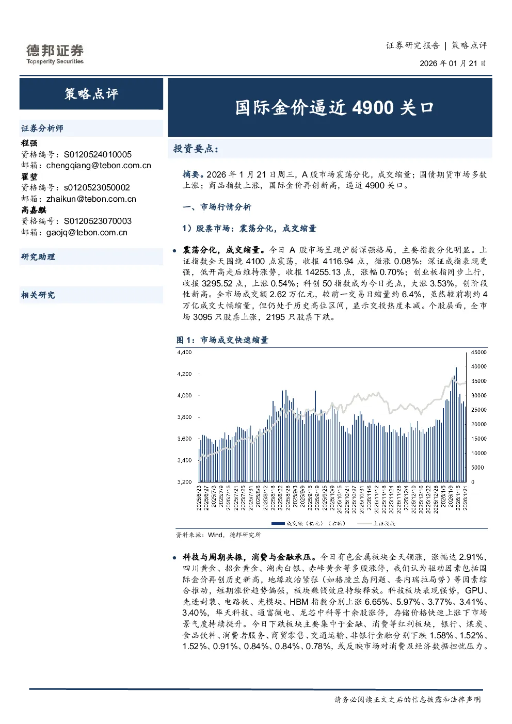Click chart caption 图 1：市场成交快速缩量

pyautogui.click(x=222, y=340)
